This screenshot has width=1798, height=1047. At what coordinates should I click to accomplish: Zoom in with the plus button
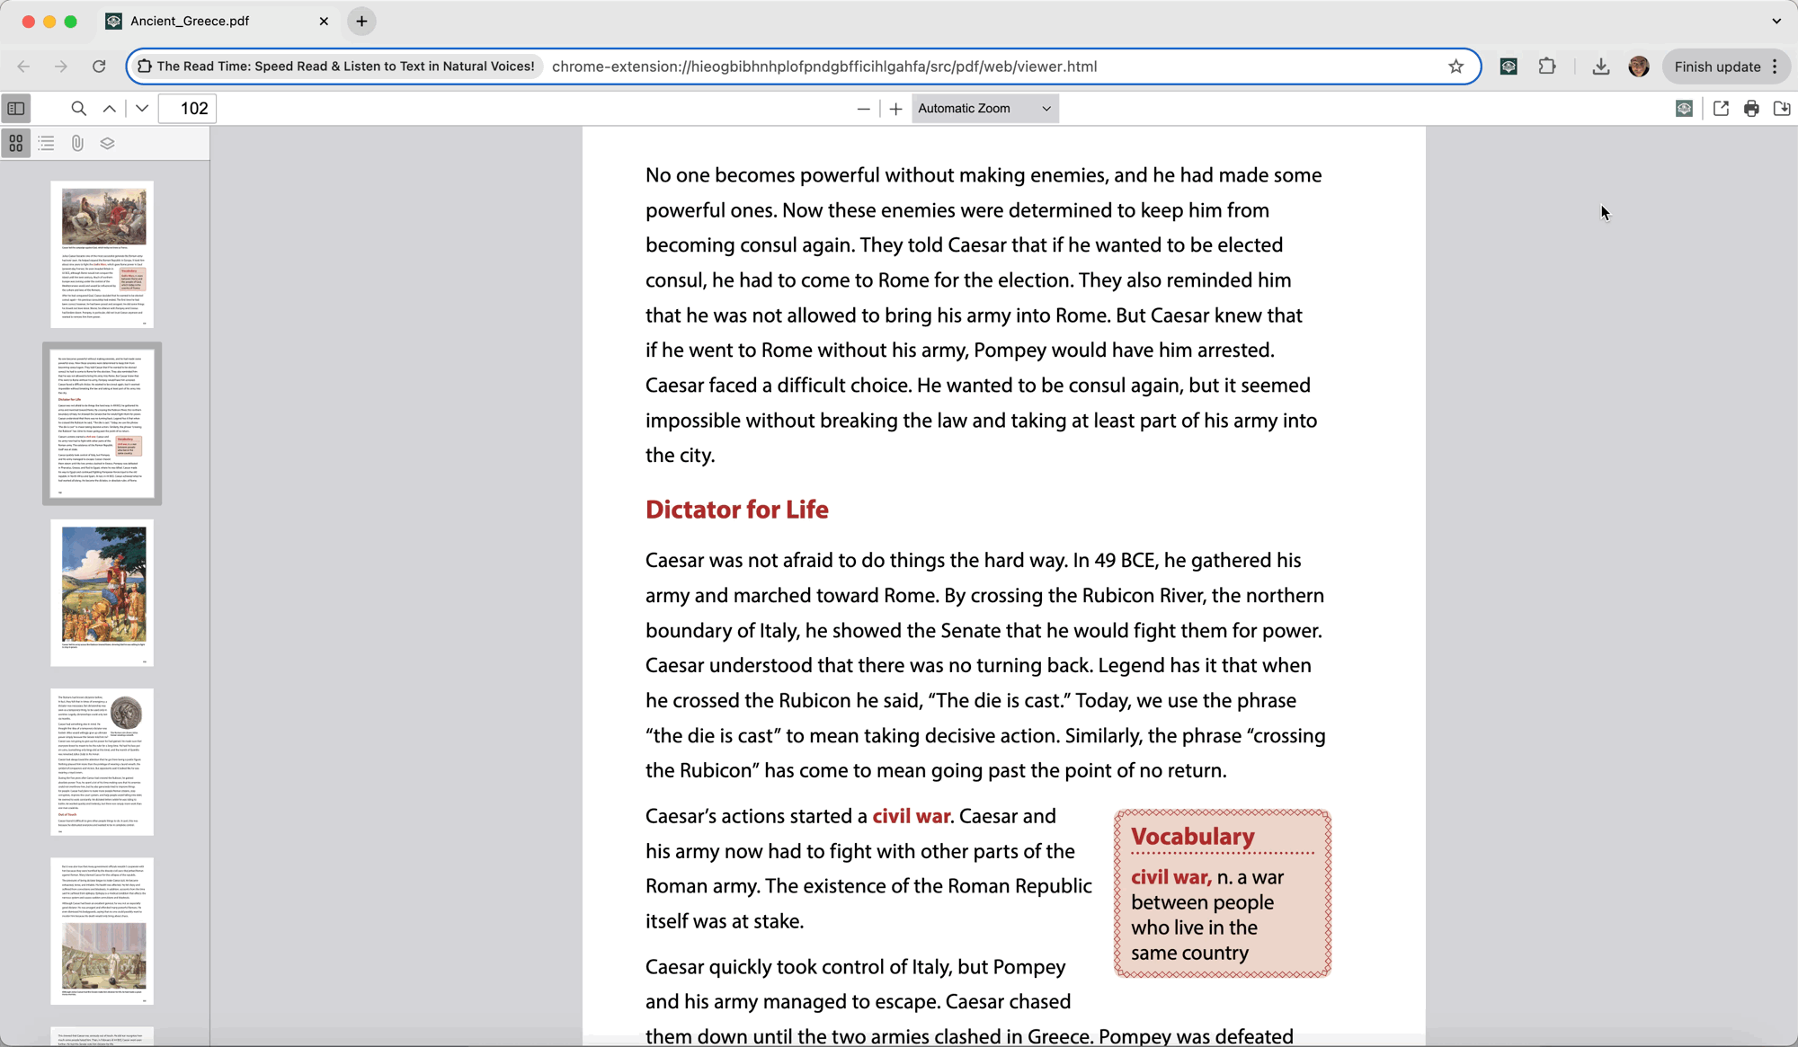pos(895,109)
